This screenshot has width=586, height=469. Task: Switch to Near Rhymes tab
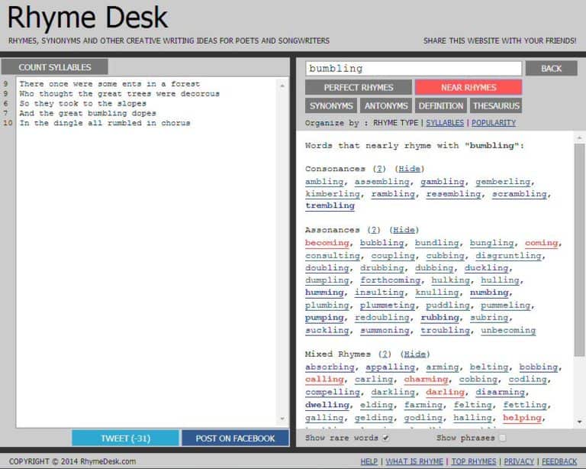point(468,87)
